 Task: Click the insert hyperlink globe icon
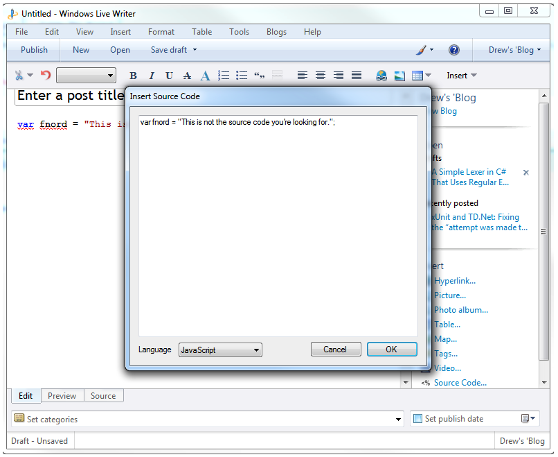[x=381, y=75]
